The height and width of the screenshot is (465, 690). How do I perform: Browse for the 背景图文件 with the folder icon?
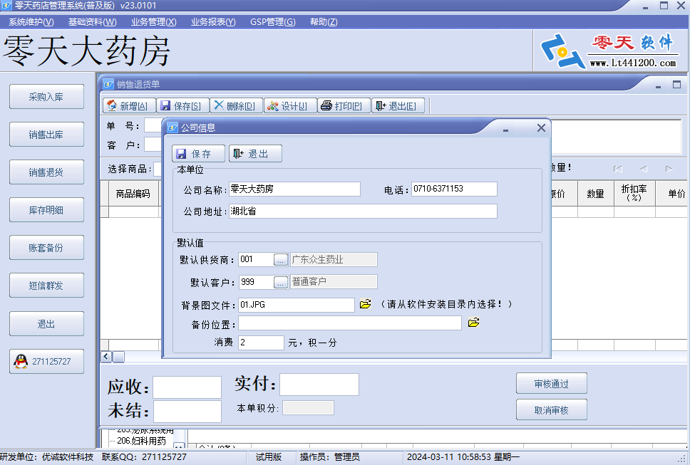tap(365, 304)
